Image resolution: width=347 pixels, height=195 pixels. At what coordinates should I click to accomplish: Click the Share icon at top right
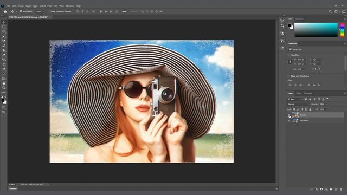pos(344,11)
